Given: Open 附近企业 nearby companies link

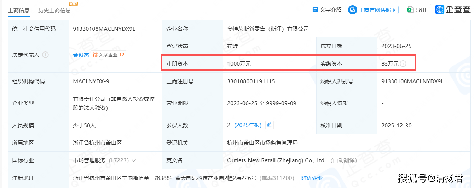Looking at the screenshot, I should coord(312,178).
